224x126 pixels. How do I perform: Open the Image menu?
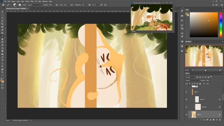13,1
